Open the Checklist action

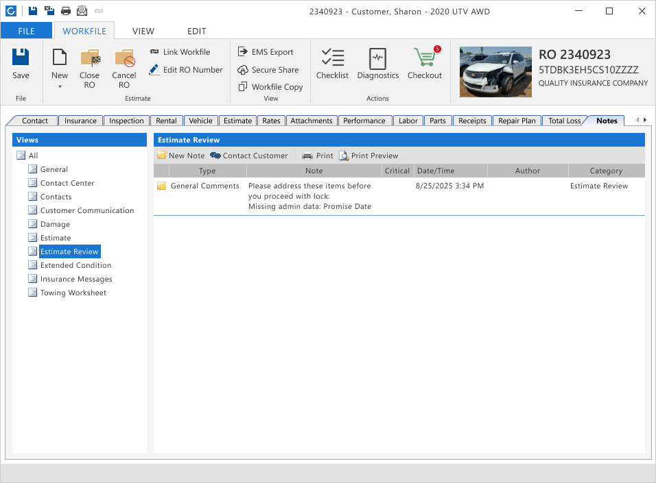pos(332,64)
